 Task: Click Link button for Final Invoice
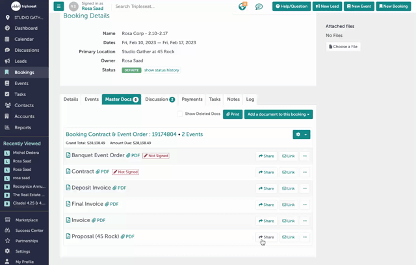pyautogui.click(x=288, y=205)
